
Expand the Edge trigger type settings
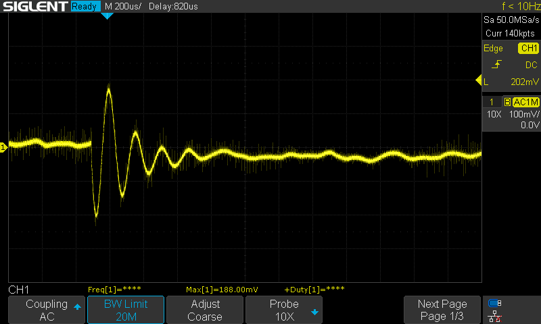tap(493, 49)
